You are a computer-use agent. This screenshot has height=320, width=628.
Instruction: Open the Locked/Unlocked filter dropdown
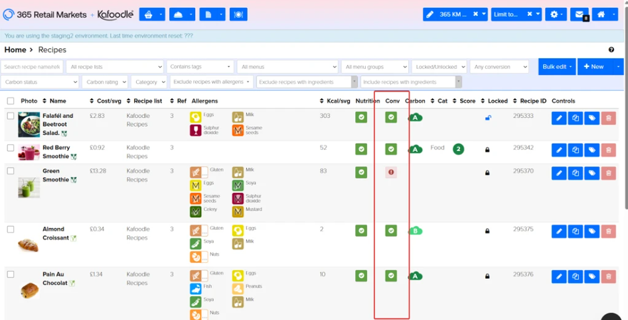click(x=439, y=67)
